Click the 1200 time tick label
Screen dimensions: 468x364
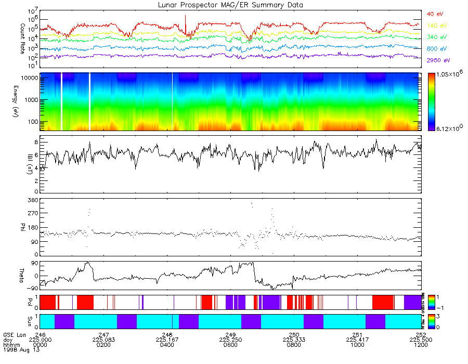click(x=421, y=345)
